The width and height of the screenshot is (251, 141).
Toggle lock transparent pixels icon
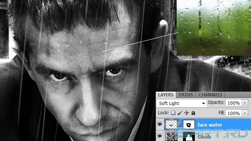(x=173, y=113)
